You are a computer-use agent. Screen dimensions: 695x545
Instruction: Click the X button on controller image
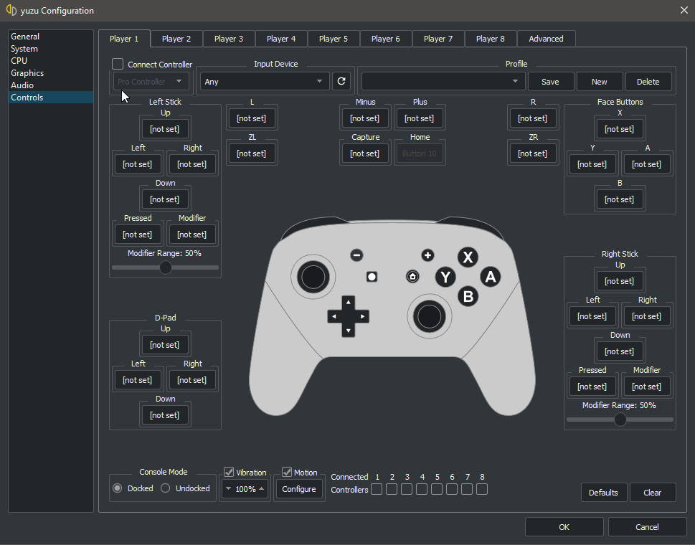pos(468,257)
